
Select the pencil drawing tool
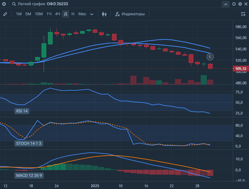[5, 14]
